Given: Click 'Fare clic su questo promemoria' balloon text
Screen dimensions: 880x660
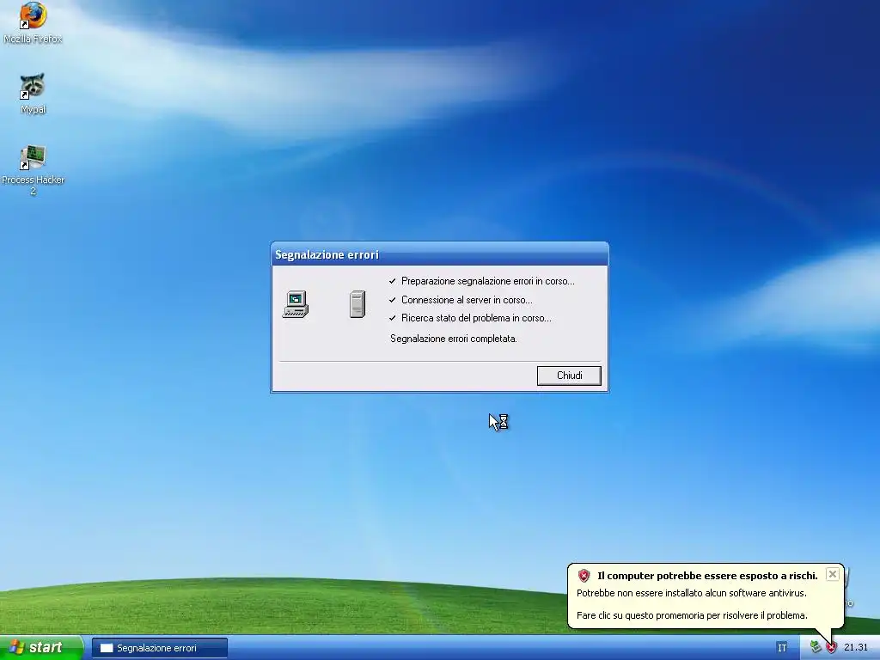Looking at the screenshot, I should 692,615.
